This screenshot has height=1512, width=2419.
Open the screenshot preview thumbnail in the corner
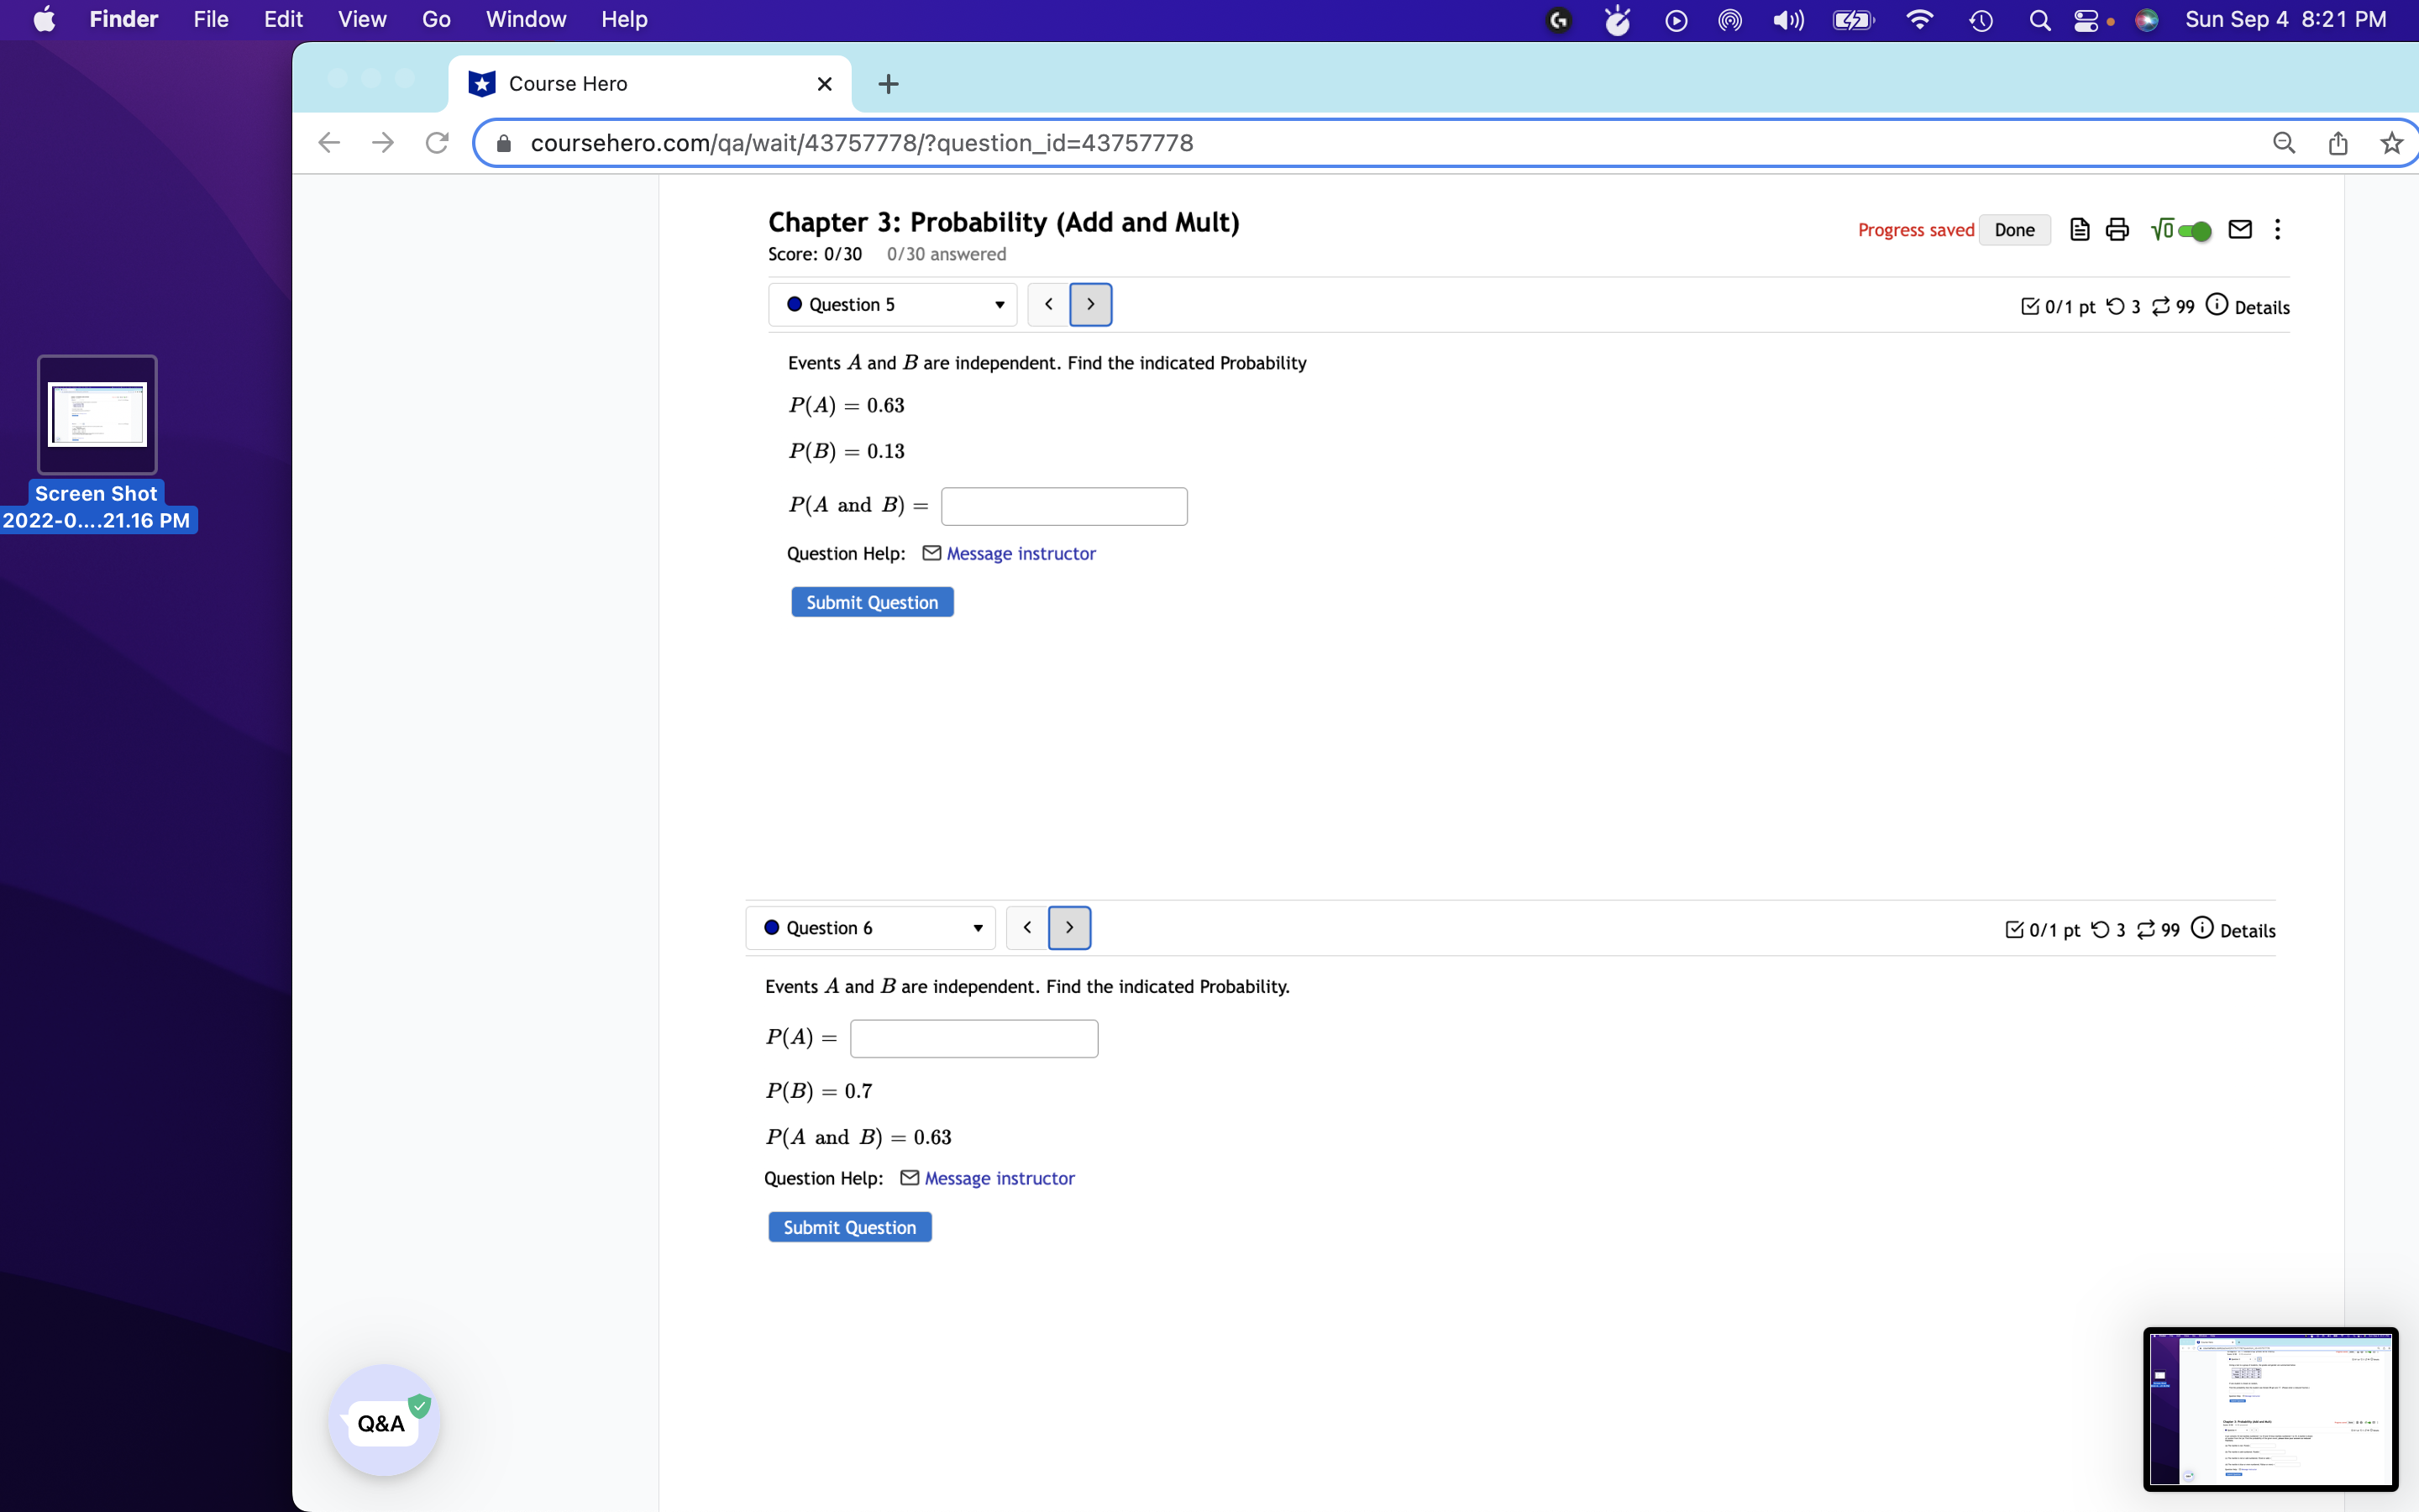[2269, 1408]
